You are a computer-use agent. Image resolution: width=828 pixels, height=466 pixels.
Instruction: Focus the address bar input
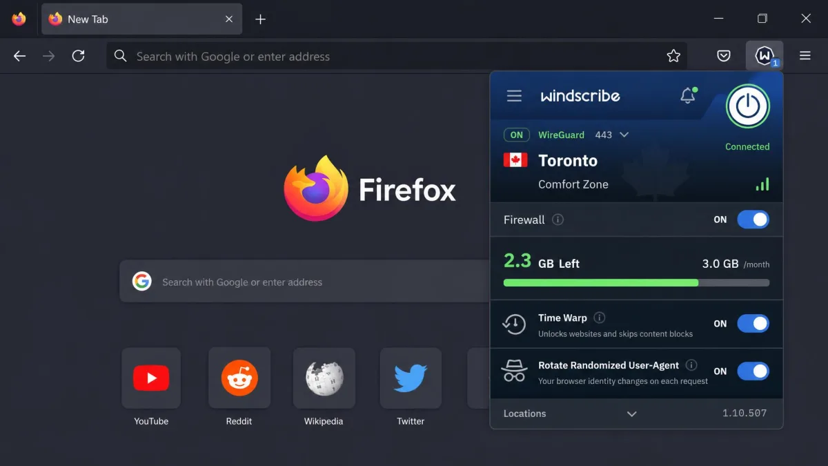pyautogui.click(x=397, y=56)
